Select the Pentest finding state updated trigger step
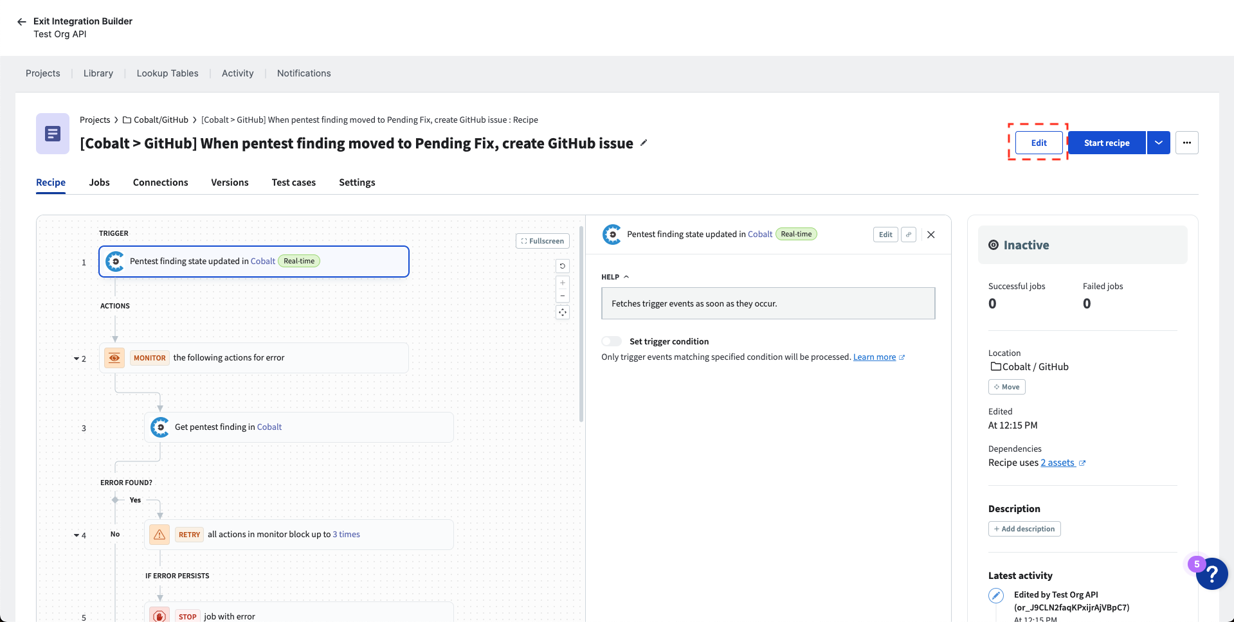The height and width of the screenshot is (622, 1234). coord(254,262)
